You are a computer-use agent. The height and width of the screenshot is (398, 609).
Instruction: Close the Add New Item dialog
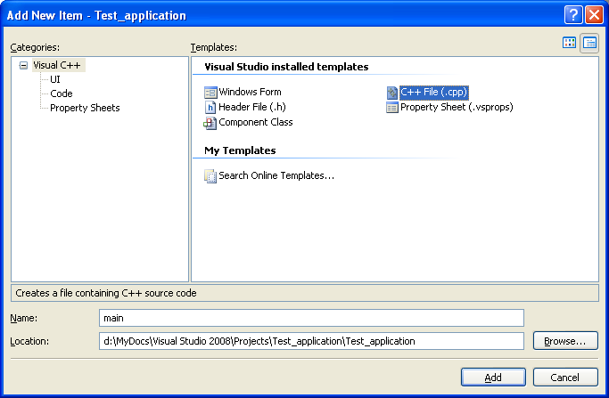594,15
